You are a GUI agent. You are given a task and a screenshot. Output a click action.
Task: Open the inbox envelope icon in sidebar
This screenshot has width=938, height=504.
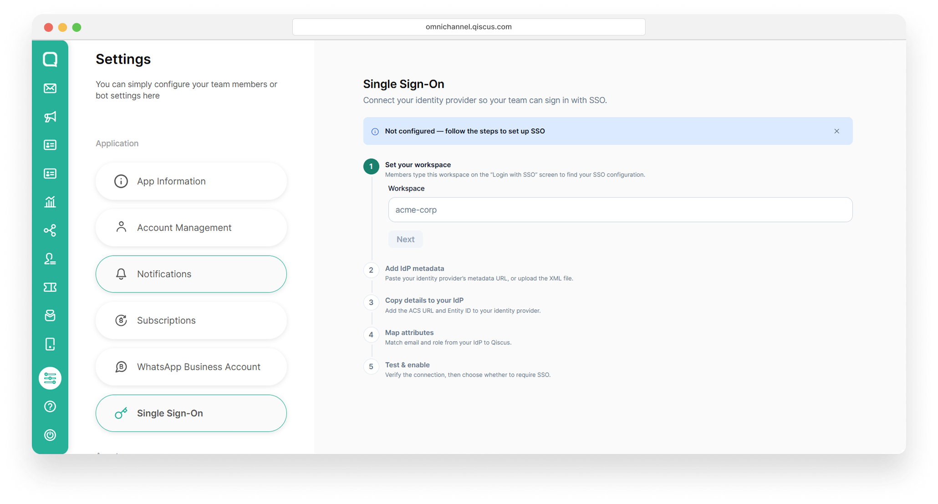point(50,88)
